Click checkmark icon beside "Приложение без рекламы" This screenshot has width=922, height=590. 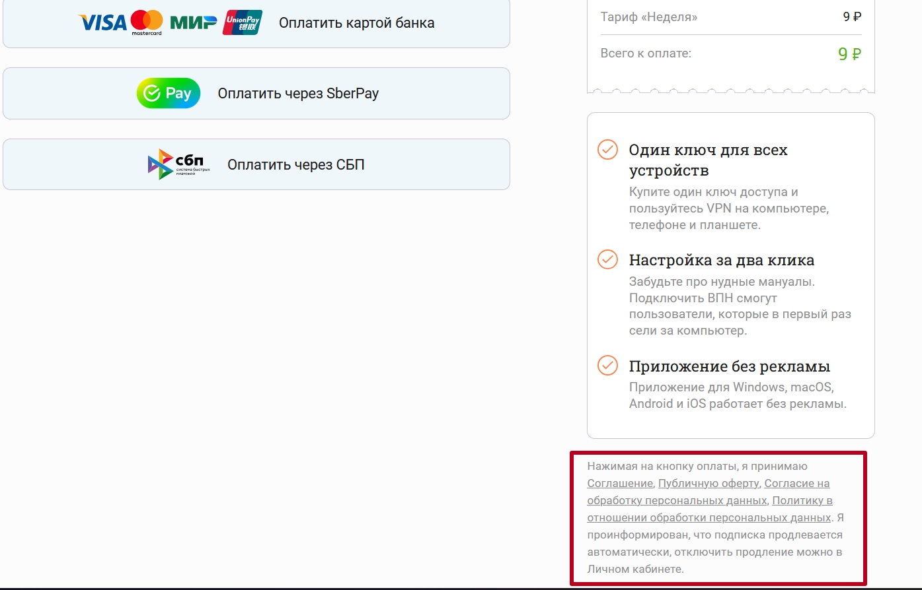coord(607,366)
